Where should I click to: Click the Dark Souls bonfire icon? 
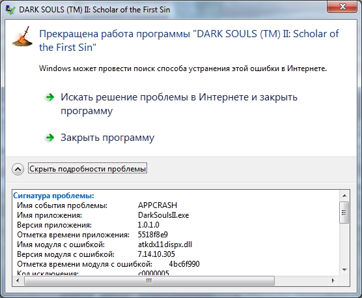(22, 37)
